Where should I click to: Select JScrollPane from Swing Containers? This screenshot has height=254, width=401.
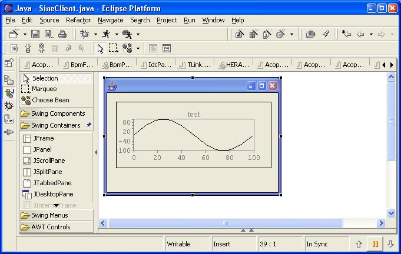coord(49,161)
